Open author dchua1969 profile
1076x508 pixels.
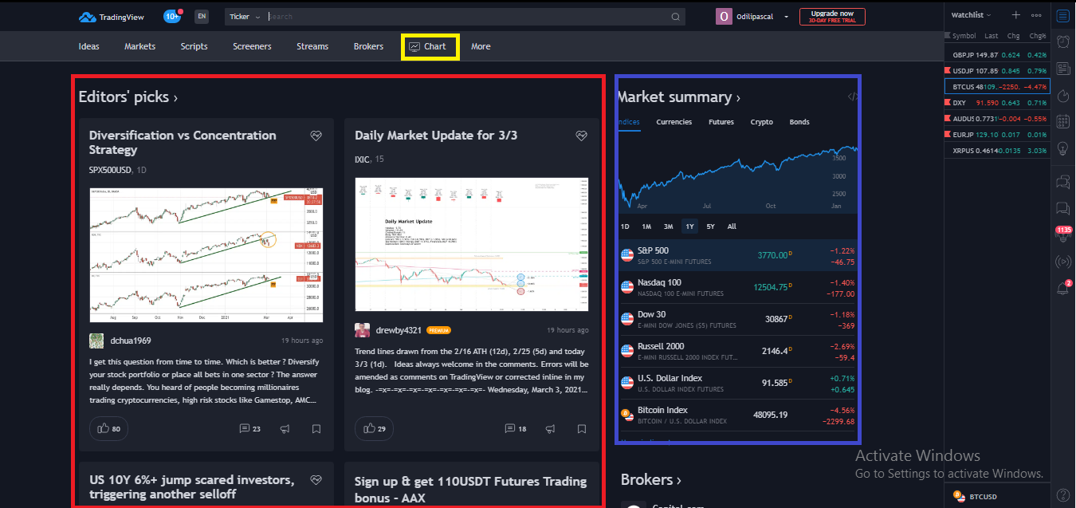[x=130, y=341]
